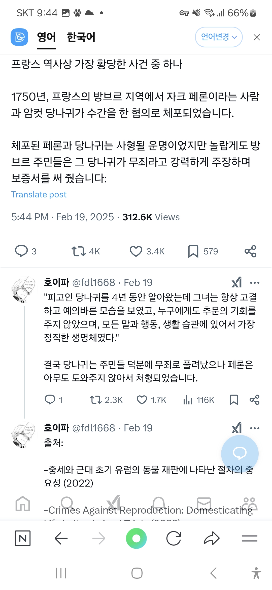This screenshot has height=590, width=272.
Task: Repost the post with 4K reposts
Action: [79, 251]
